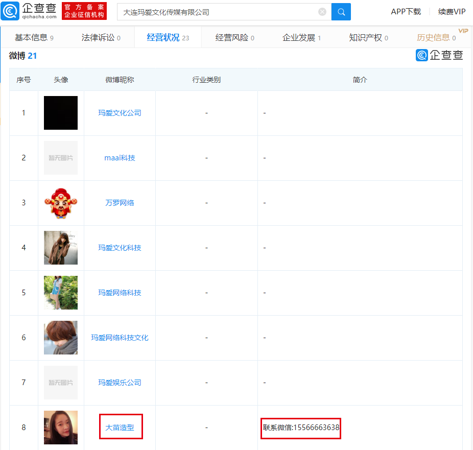
Task: Click the 企查查 watermark icon beside 微博 section
Action: tap(421, 55)
